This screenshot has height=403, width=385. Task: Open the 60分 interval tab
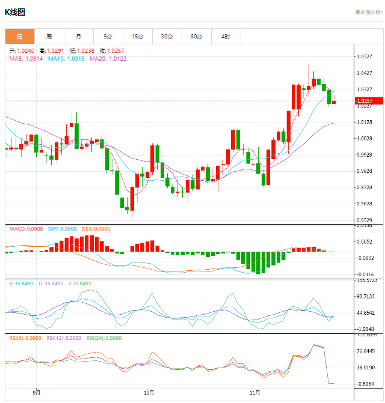pyautogui.click(x=197, y=36)
